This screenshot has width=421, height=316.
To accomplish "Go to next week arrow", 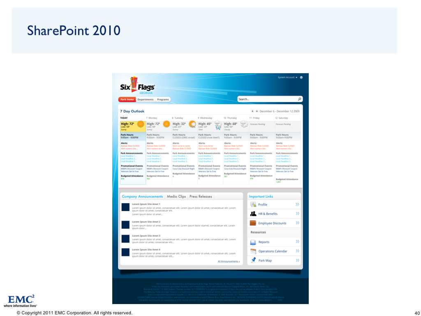I will 257,111.
